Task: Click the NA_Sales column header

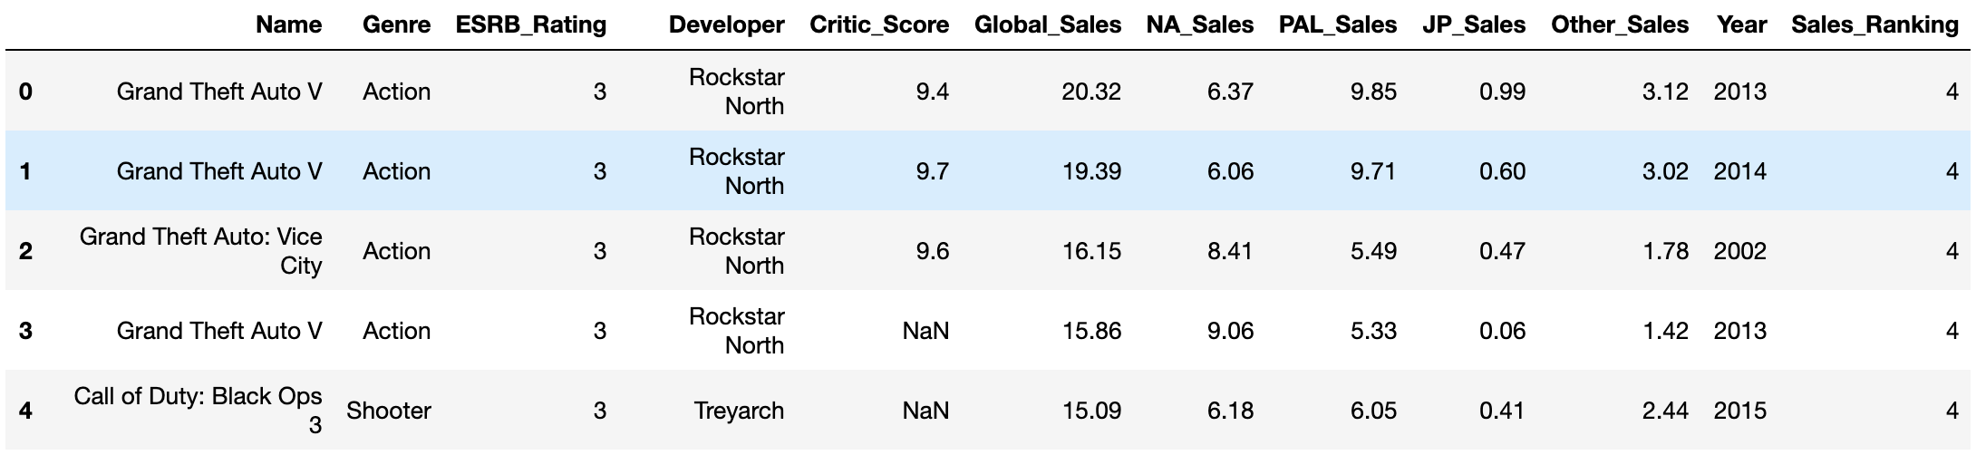Action: [x=1200, y=25]
